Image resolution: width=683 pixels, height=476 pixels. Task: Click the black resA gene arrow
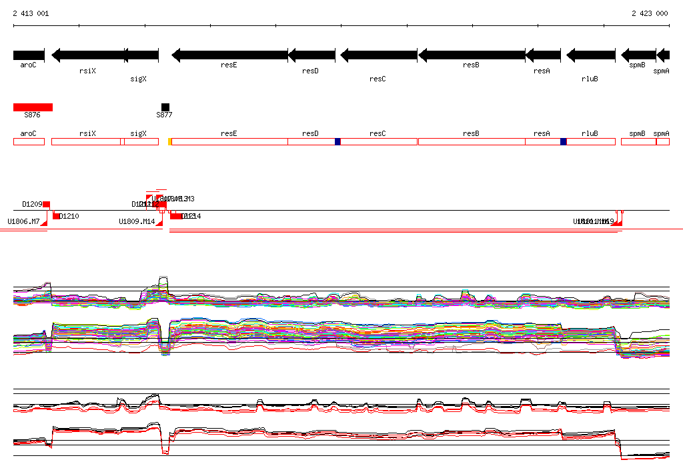click(543, 55)
